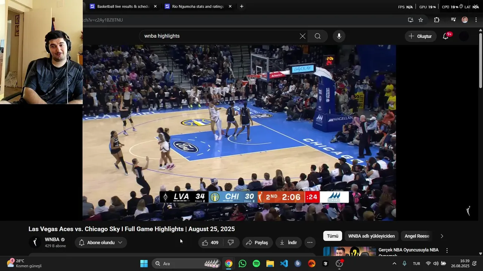The height and width of the screenshot is (271, 483).
Task: Share the video with Paylaş button
Action: coord(257,243)
